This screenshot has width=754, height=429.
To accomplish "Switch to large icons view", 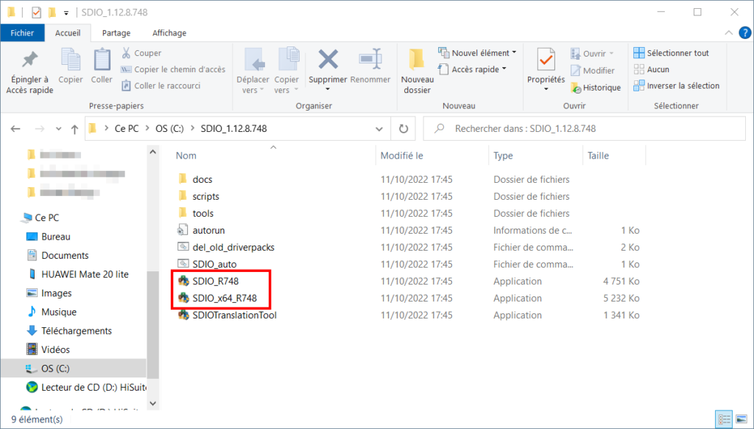I will [x=741, y=419].
